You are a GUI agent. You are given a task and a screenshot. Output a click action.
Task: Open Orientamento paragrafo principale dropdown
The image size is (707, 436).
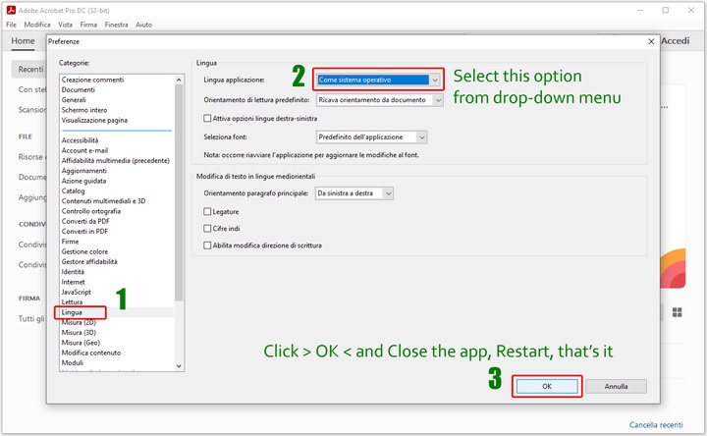pyautogui.click(x=353, y=193)
